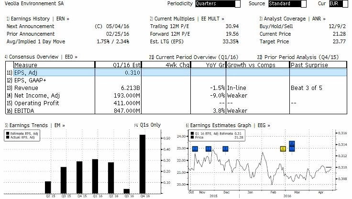The image size is (352, 199).
Task: Click the EBITDA YoY growth 3.8%
Action: click(219, 110)
